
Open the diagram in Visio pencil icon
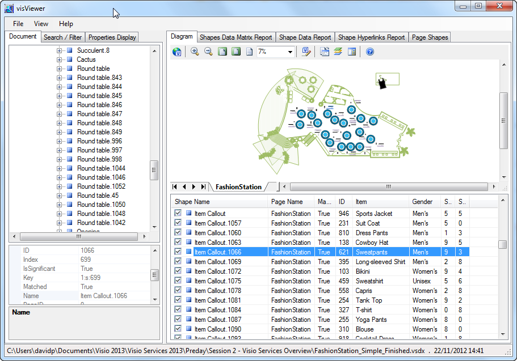(306, 52)
